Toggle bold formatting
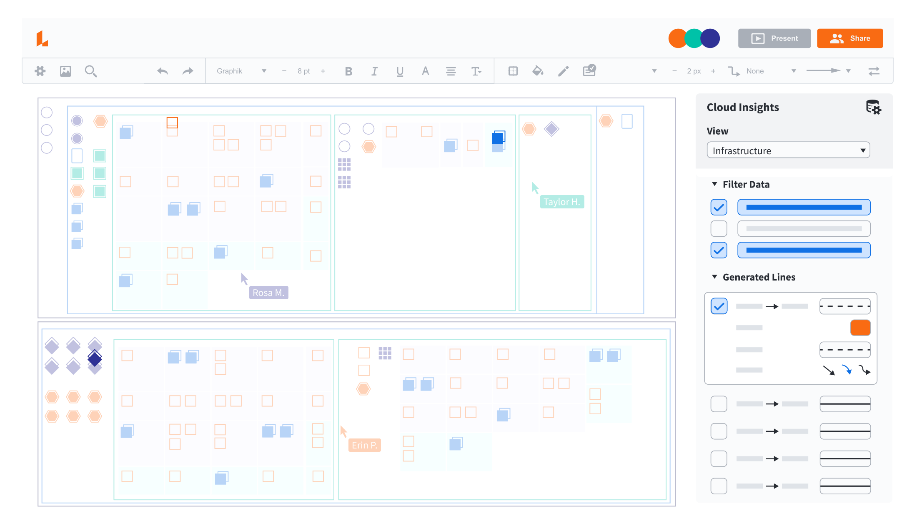This screenshot has height=516, width=917. coord(348,71)
